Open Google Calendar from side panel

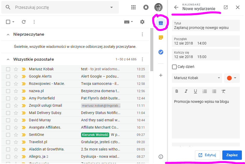click(x=161, y=23)
